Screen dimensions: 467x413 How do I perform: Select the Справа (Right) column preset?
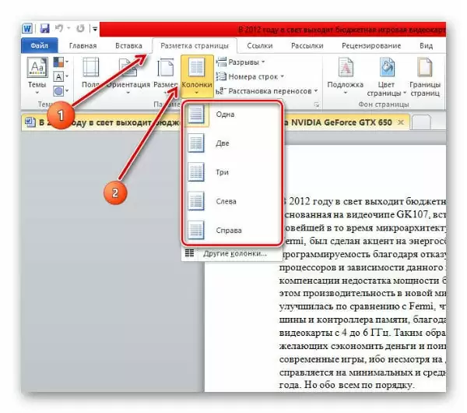coord(230,230)
